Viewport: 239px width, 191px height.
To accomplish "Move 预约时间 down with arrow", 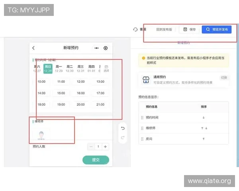I will click(x=204, y=118).
